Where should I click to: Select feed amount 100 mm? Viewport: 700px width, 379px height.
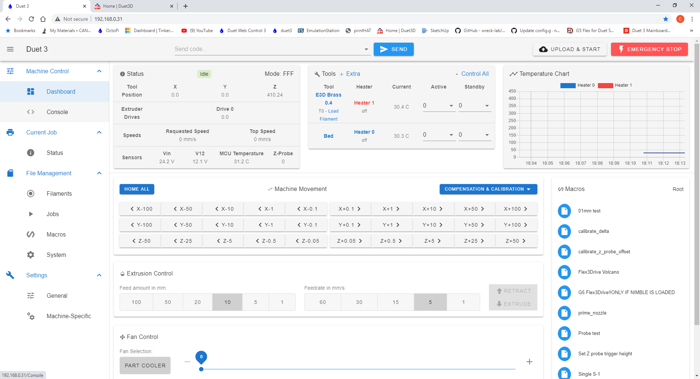pos(136,302)
